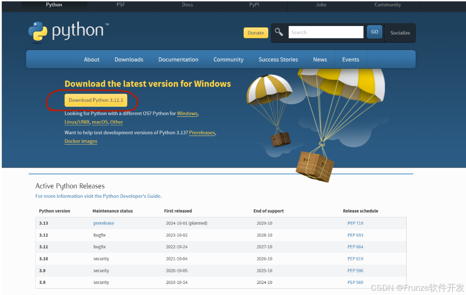Viewport: 466px width, 295px height.
Task: Open the Python top bar tab
Action: (54, 5)
